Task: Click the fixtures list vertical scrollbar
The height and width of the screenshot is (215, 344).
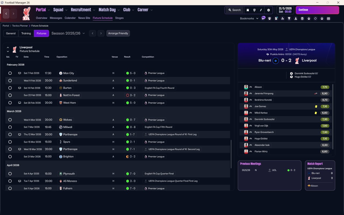Action: [231, 154]
